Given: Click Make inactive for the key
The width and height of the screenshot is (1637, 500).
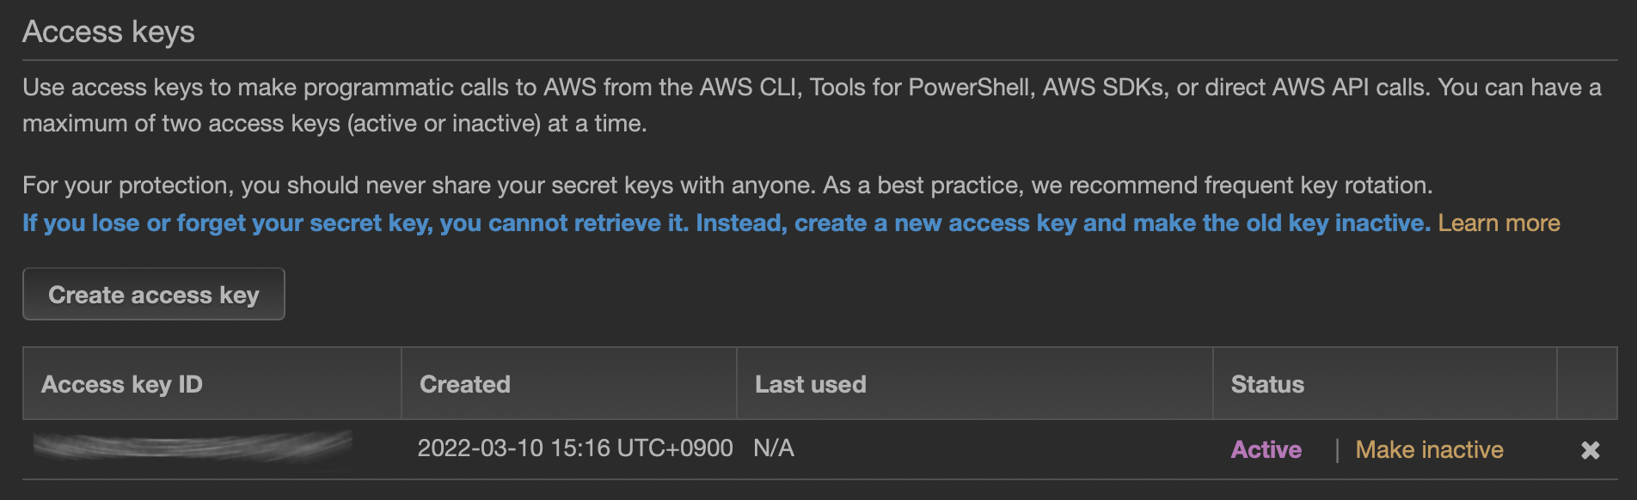Looking at the screenshot, I should [1429, 449].
